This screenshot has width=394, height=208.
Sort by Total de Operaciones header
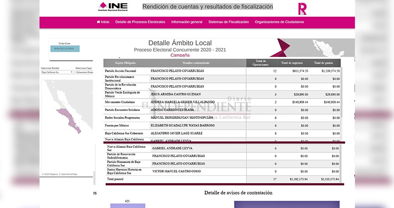coord(261,63)
